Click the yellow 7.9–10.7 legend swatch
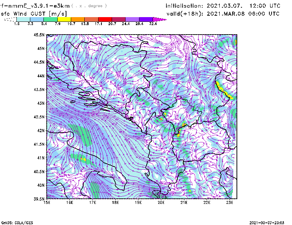The image size is (292, 225). 64,19
